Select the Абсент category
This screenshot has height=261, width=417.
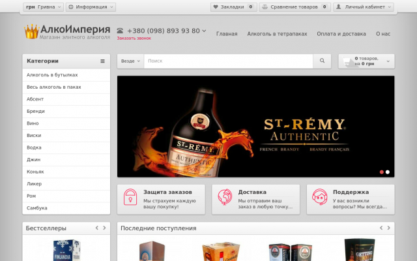(66, 99)
